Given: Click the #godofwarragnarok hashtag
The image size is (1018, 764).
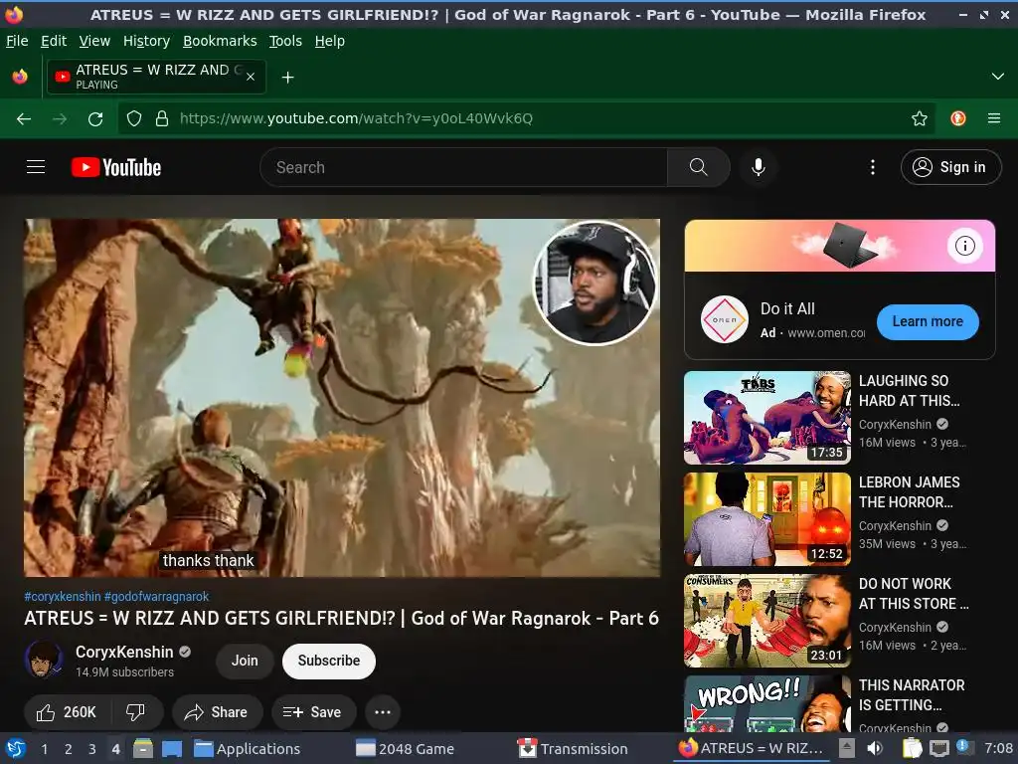Looking at the screenshot, I should (x=156, y=597).
